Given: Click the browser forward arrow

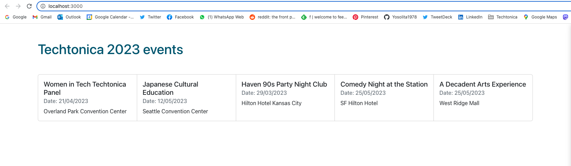Looking at the screenshot, I should (x=18, y=6).
